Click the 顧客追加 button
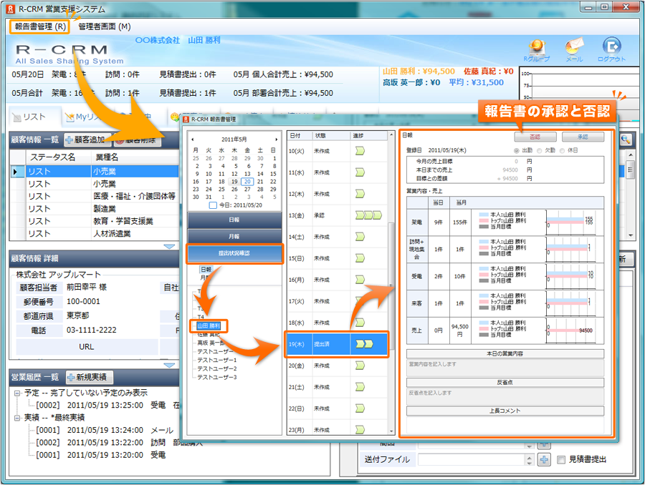The height and width of the screenshot is (485, 645). tap(87, 140)
